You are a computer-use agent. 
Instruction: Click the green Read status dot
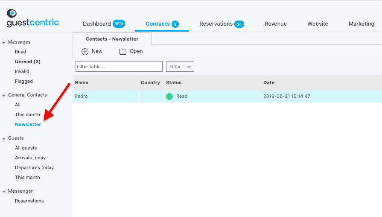coord(169,96)
